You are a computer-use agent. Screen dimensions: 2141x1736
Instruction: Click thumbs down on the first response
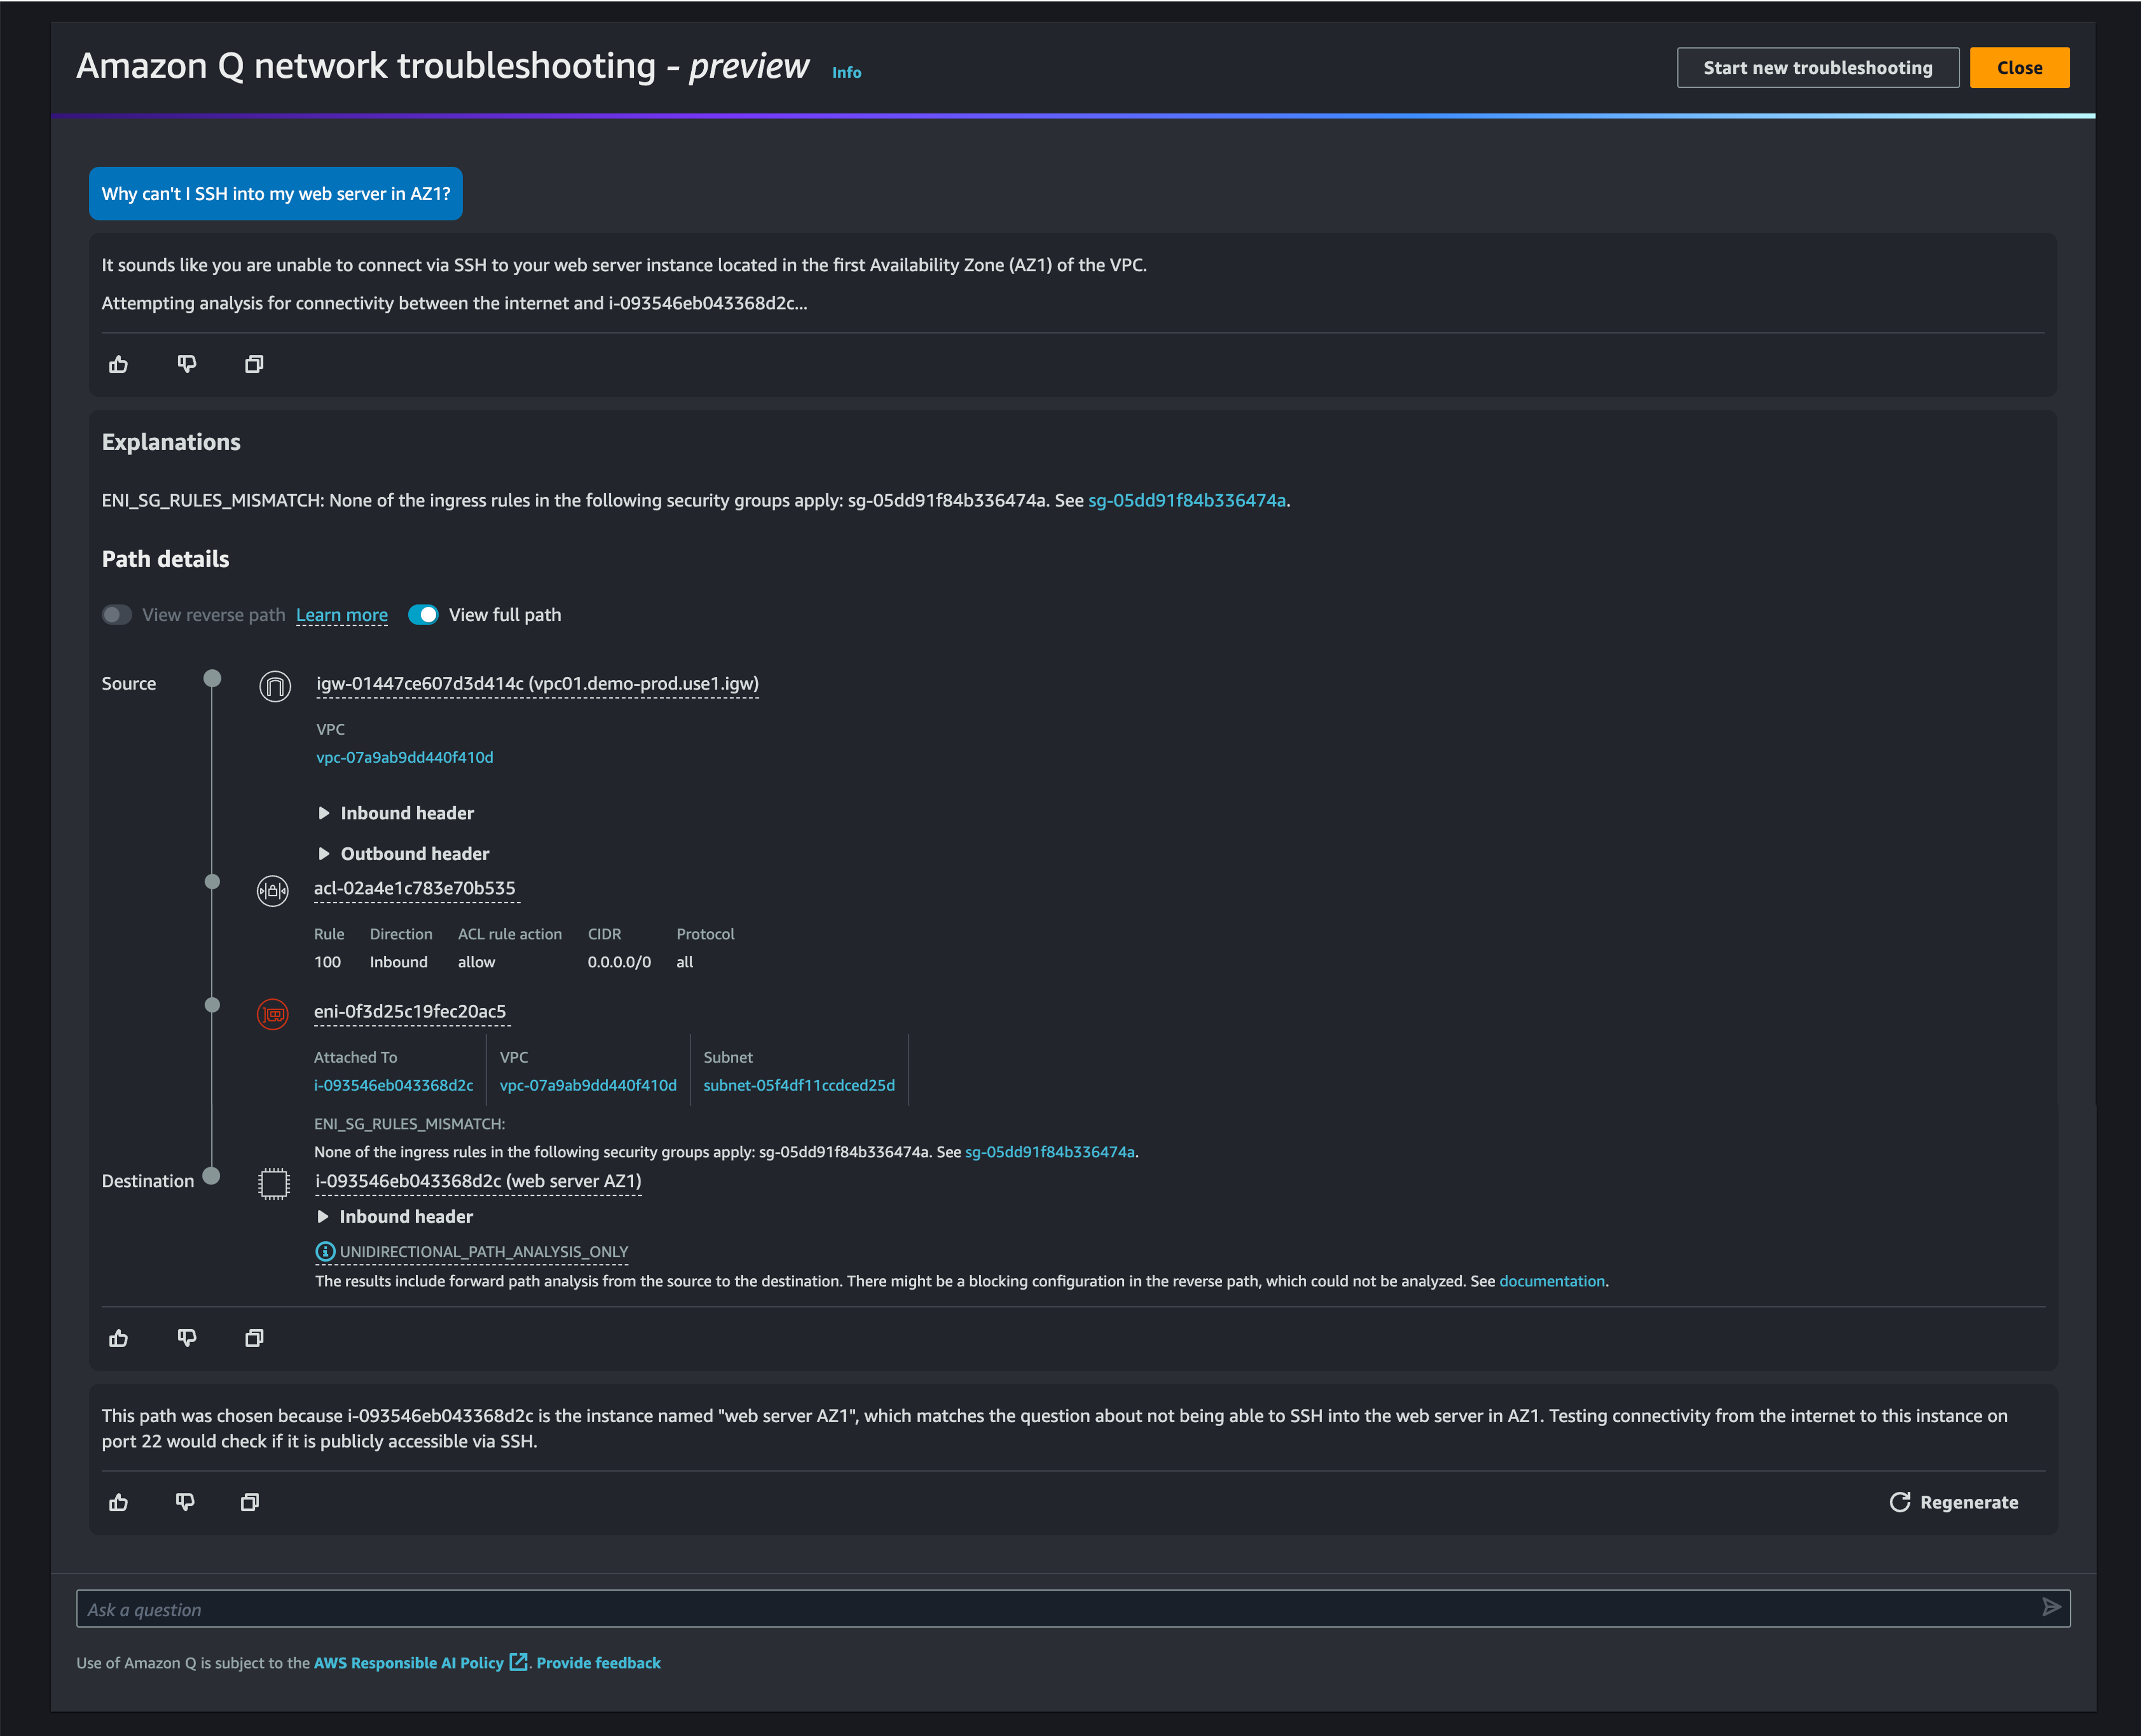pos(186,364)
